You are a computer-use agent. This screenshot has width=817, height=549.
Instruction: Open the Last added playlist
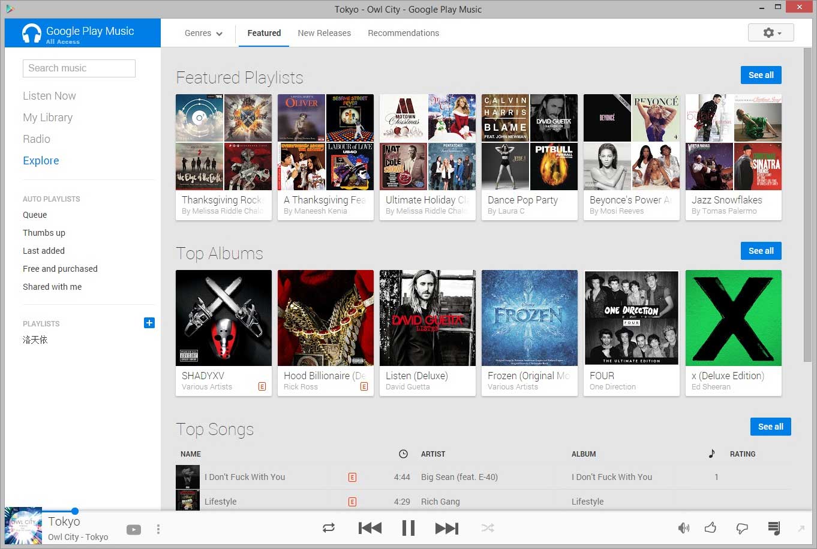click(44, 251)
